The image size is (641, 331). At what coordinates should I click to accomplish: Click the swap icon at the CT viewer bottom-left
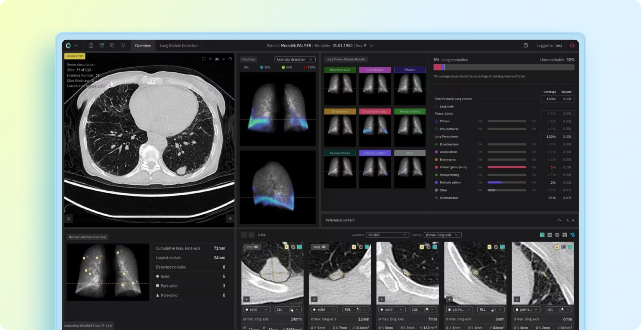69,219
